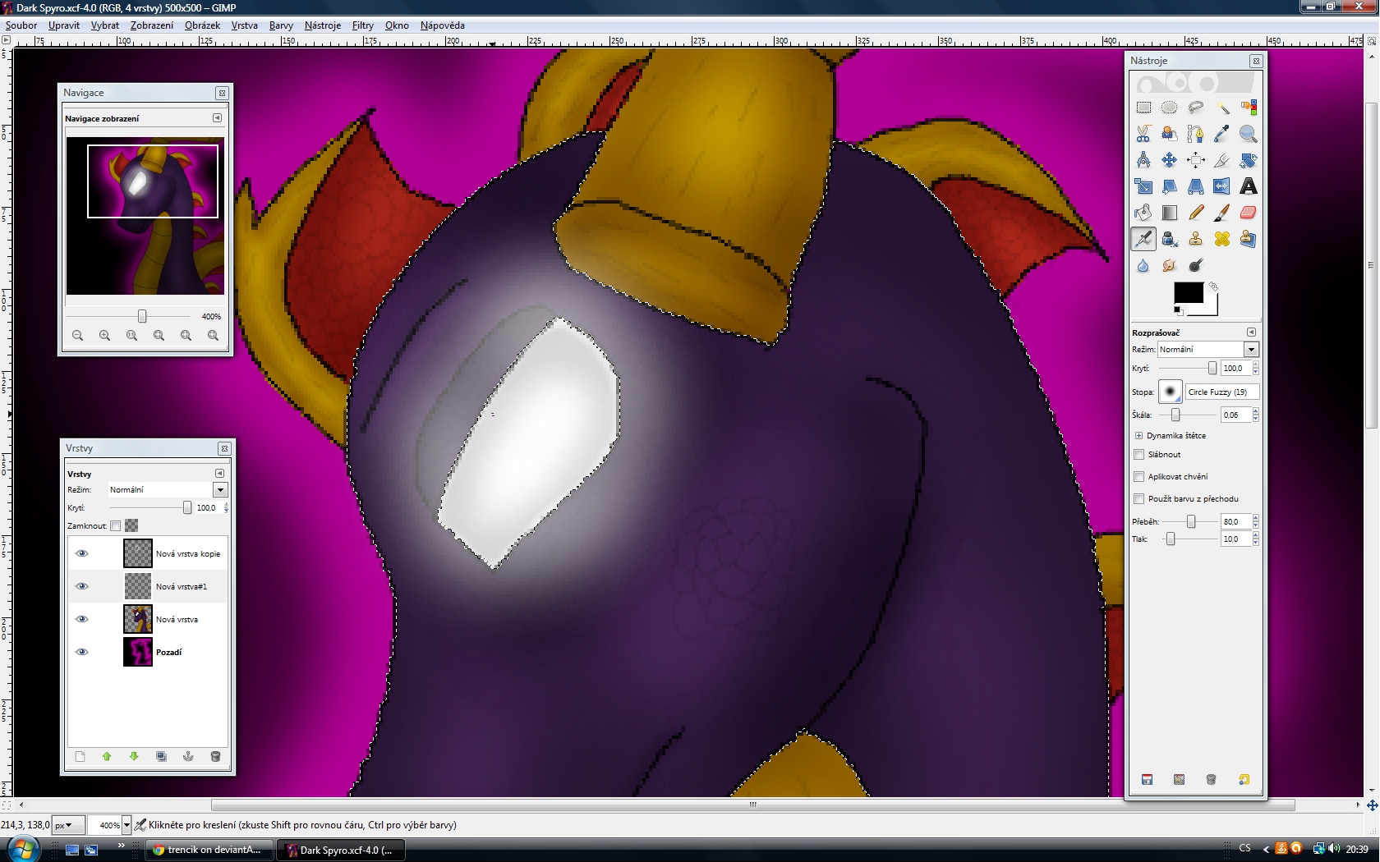Toggle visibility of 'Pozadí' layer
Screen dimensions: 1380x862
click(81, 652)
